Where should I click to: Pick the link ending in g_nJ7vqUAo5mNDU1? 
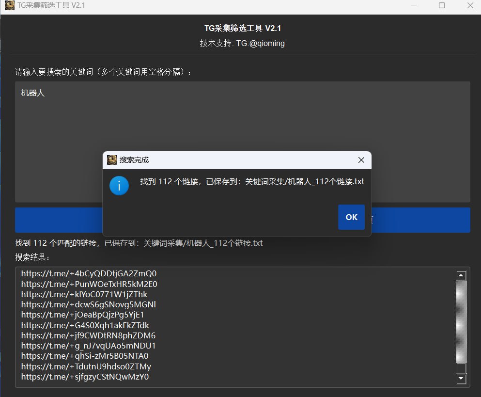click(x=89, y=346)
